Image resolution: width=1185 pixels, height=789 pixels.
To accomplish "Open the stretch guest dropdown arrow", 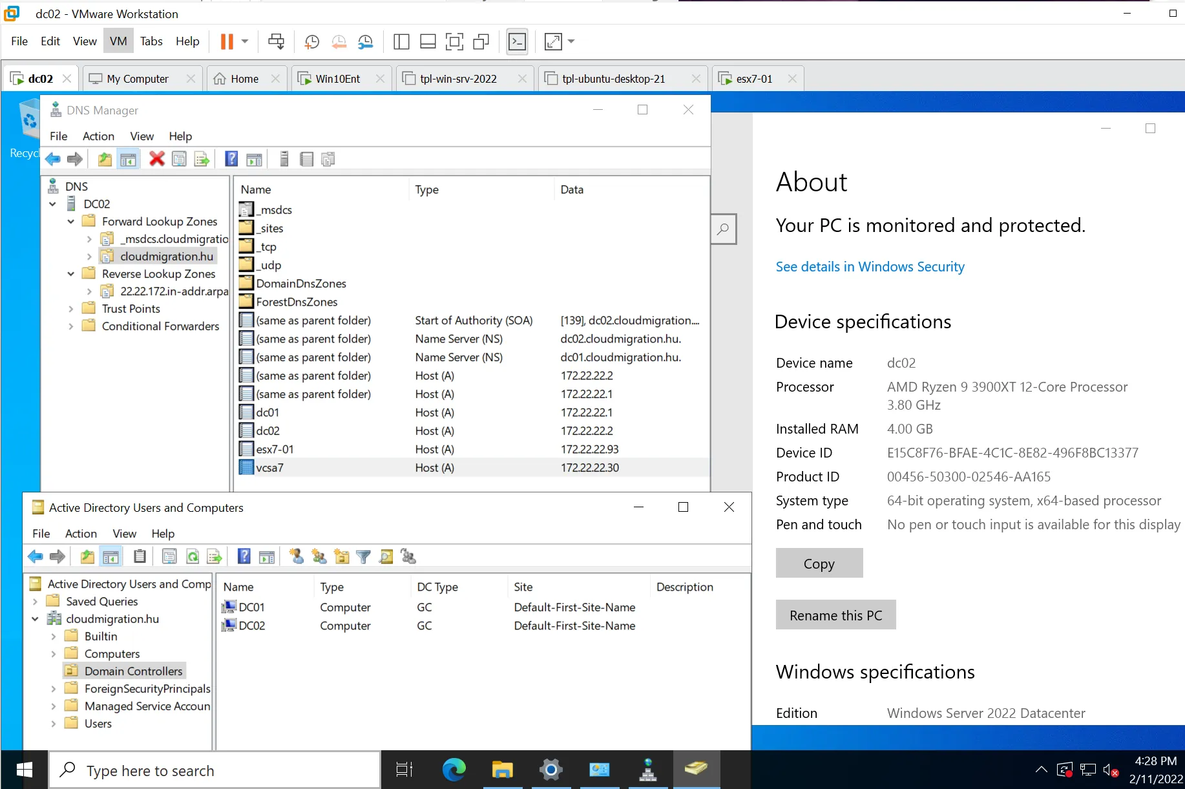I will [571, 42].
